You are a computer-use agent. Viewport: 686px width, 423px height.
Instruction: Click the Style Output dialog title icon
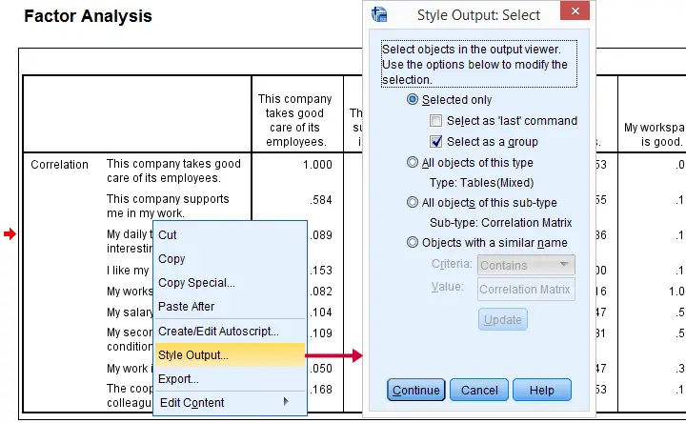[379, 14]
